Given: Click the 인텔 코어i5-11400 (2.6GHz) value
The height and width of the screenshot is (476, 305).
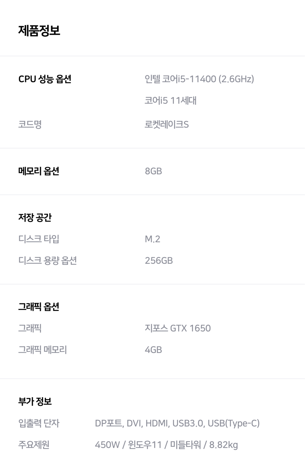Looking at the screenshot, I should pos(199,79).
